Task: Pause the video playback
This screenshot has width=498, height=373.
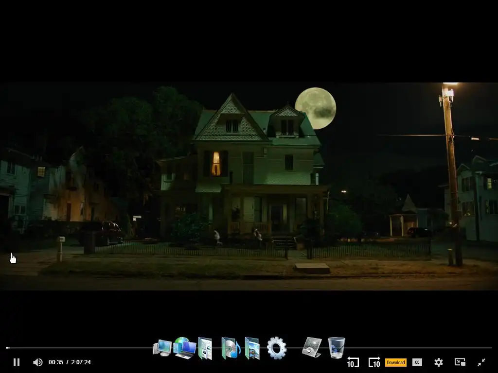Action: (x=17, y=362)
